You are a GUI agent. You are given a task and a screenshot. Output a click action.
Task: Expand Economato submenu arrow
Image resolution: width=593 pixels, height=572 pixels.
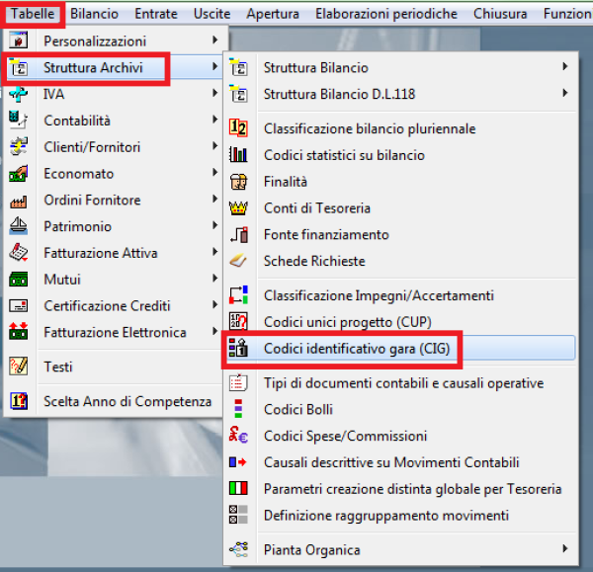(214, 173)
